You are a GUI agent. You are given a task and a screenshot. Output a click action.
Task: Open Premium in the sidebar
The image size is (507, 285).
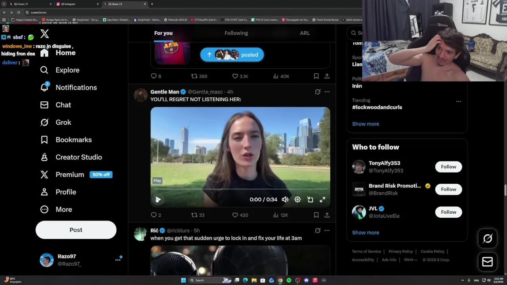[76, 175]
